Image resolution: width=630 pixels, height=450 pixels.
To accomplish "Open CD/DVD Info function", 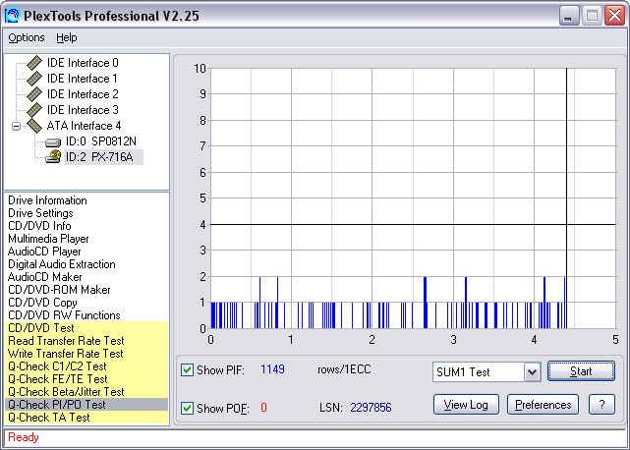I will point(39,226).
